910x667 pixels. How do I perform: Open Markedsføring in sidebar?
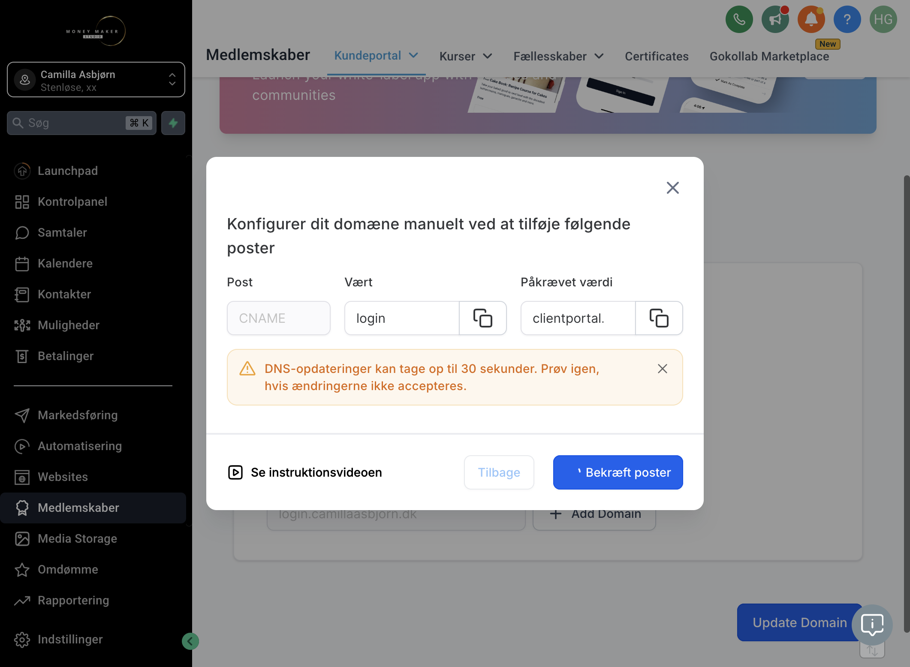[x=93, y=415]
